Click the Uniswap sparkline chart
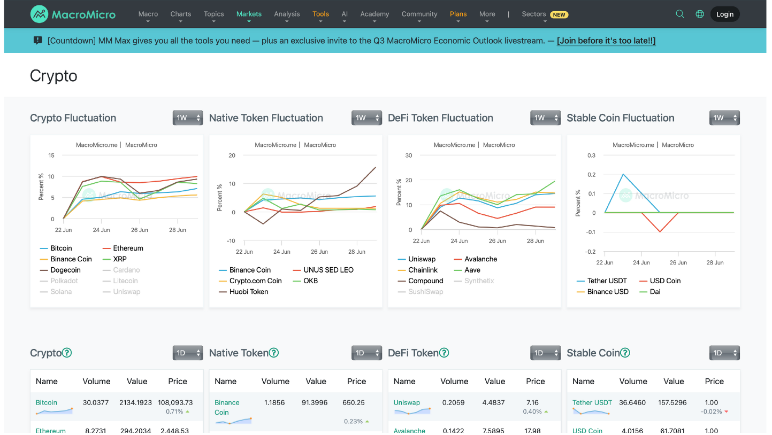772x435 pixels. [x=412, y=411]
